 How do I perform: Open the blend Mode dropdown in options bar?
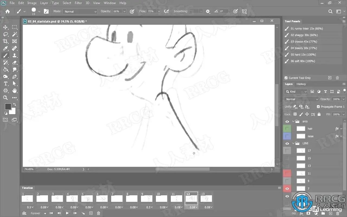80,11
